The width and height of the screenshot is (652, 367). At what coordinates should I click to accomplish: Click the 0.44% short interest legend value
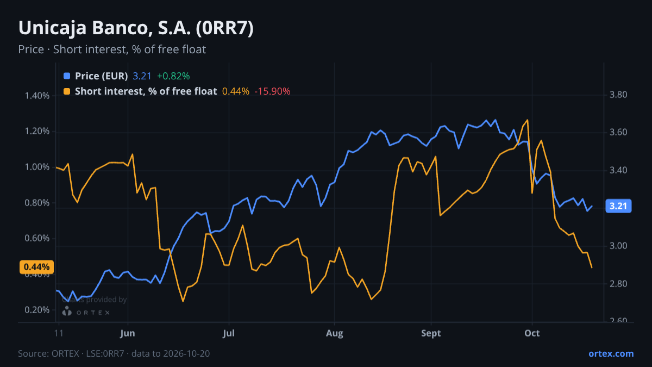(236, 91)
